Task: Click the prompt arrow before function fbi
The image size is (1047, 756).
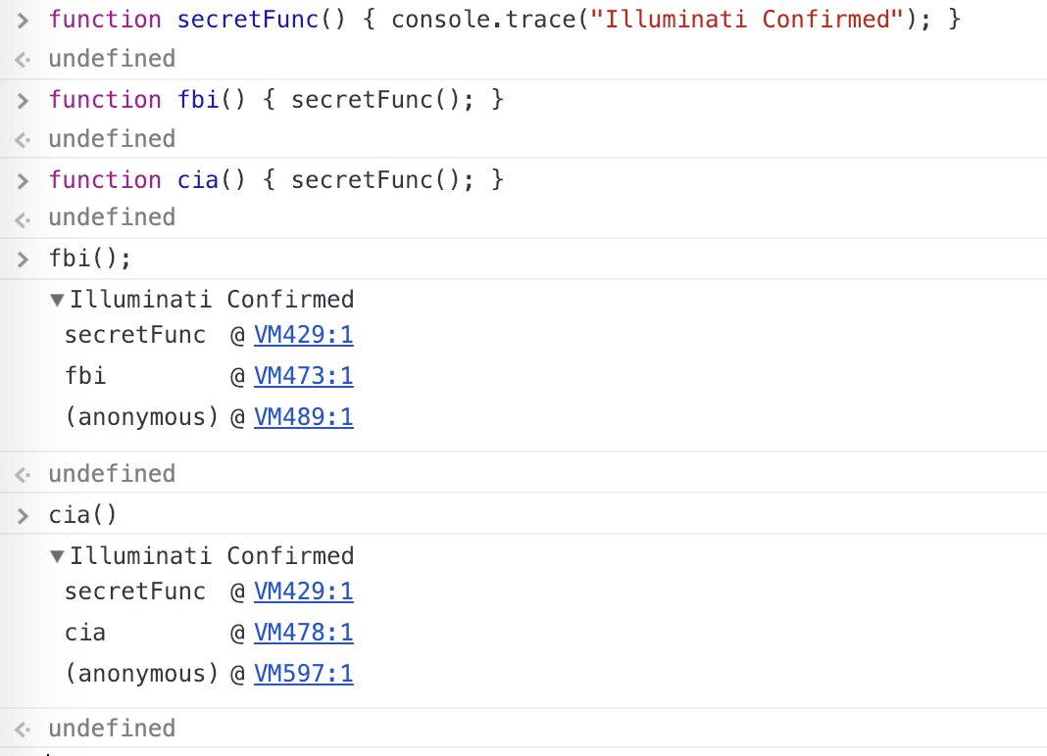Action: (25, 100)
